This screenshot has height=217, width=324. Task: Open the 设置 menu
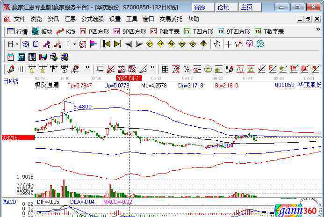(115, 19)
